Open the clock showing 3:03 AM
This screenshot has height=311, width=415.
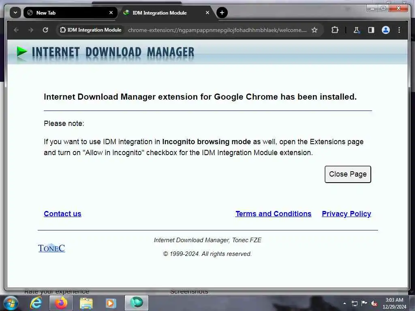coord(394,303)
